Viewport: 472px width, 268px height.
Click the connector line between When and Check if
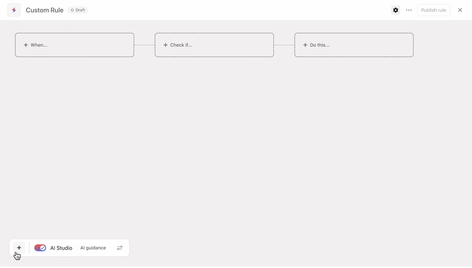coord(144,45)
